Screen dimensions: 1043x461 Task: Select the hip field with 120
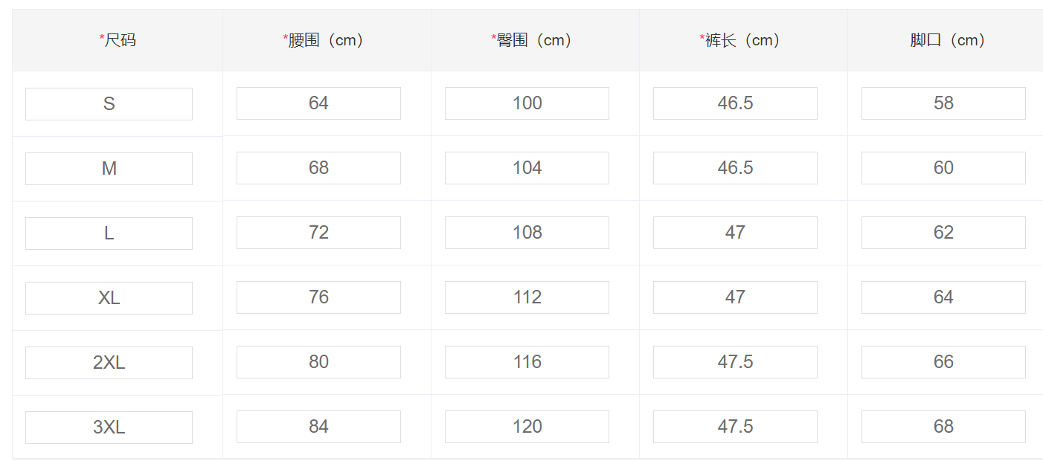point(527,427)
